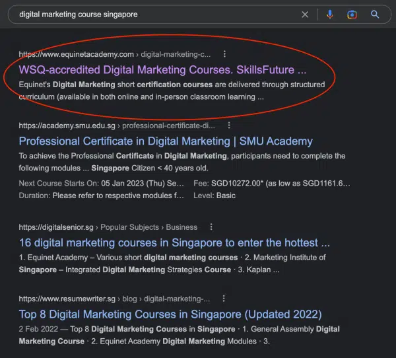Select the 'Next Course Starts On: 05 Jan 2023' text
This screenshot has height=358, width=396.
click(x=101, y=184)
